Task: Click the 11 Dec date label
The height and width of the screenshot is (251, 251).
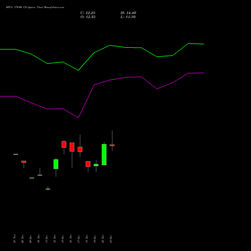Action: point(47,238)
